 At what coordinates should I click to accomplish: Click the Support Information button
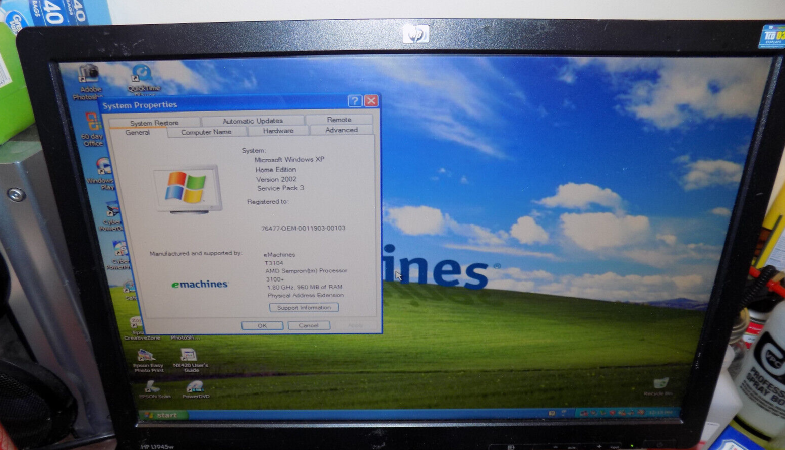tap(304, 307)
